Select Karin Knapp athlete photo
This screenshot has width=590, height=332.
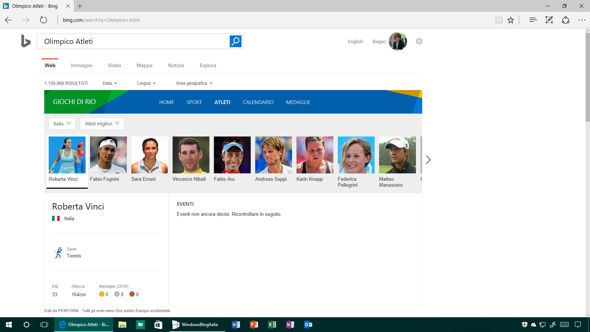315,155
